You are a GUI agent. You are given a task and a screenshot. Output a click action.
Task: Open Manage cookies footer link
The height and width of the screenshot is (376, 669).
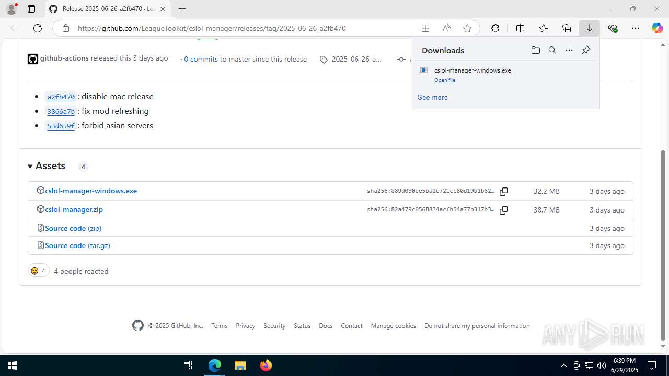[394, 326]
